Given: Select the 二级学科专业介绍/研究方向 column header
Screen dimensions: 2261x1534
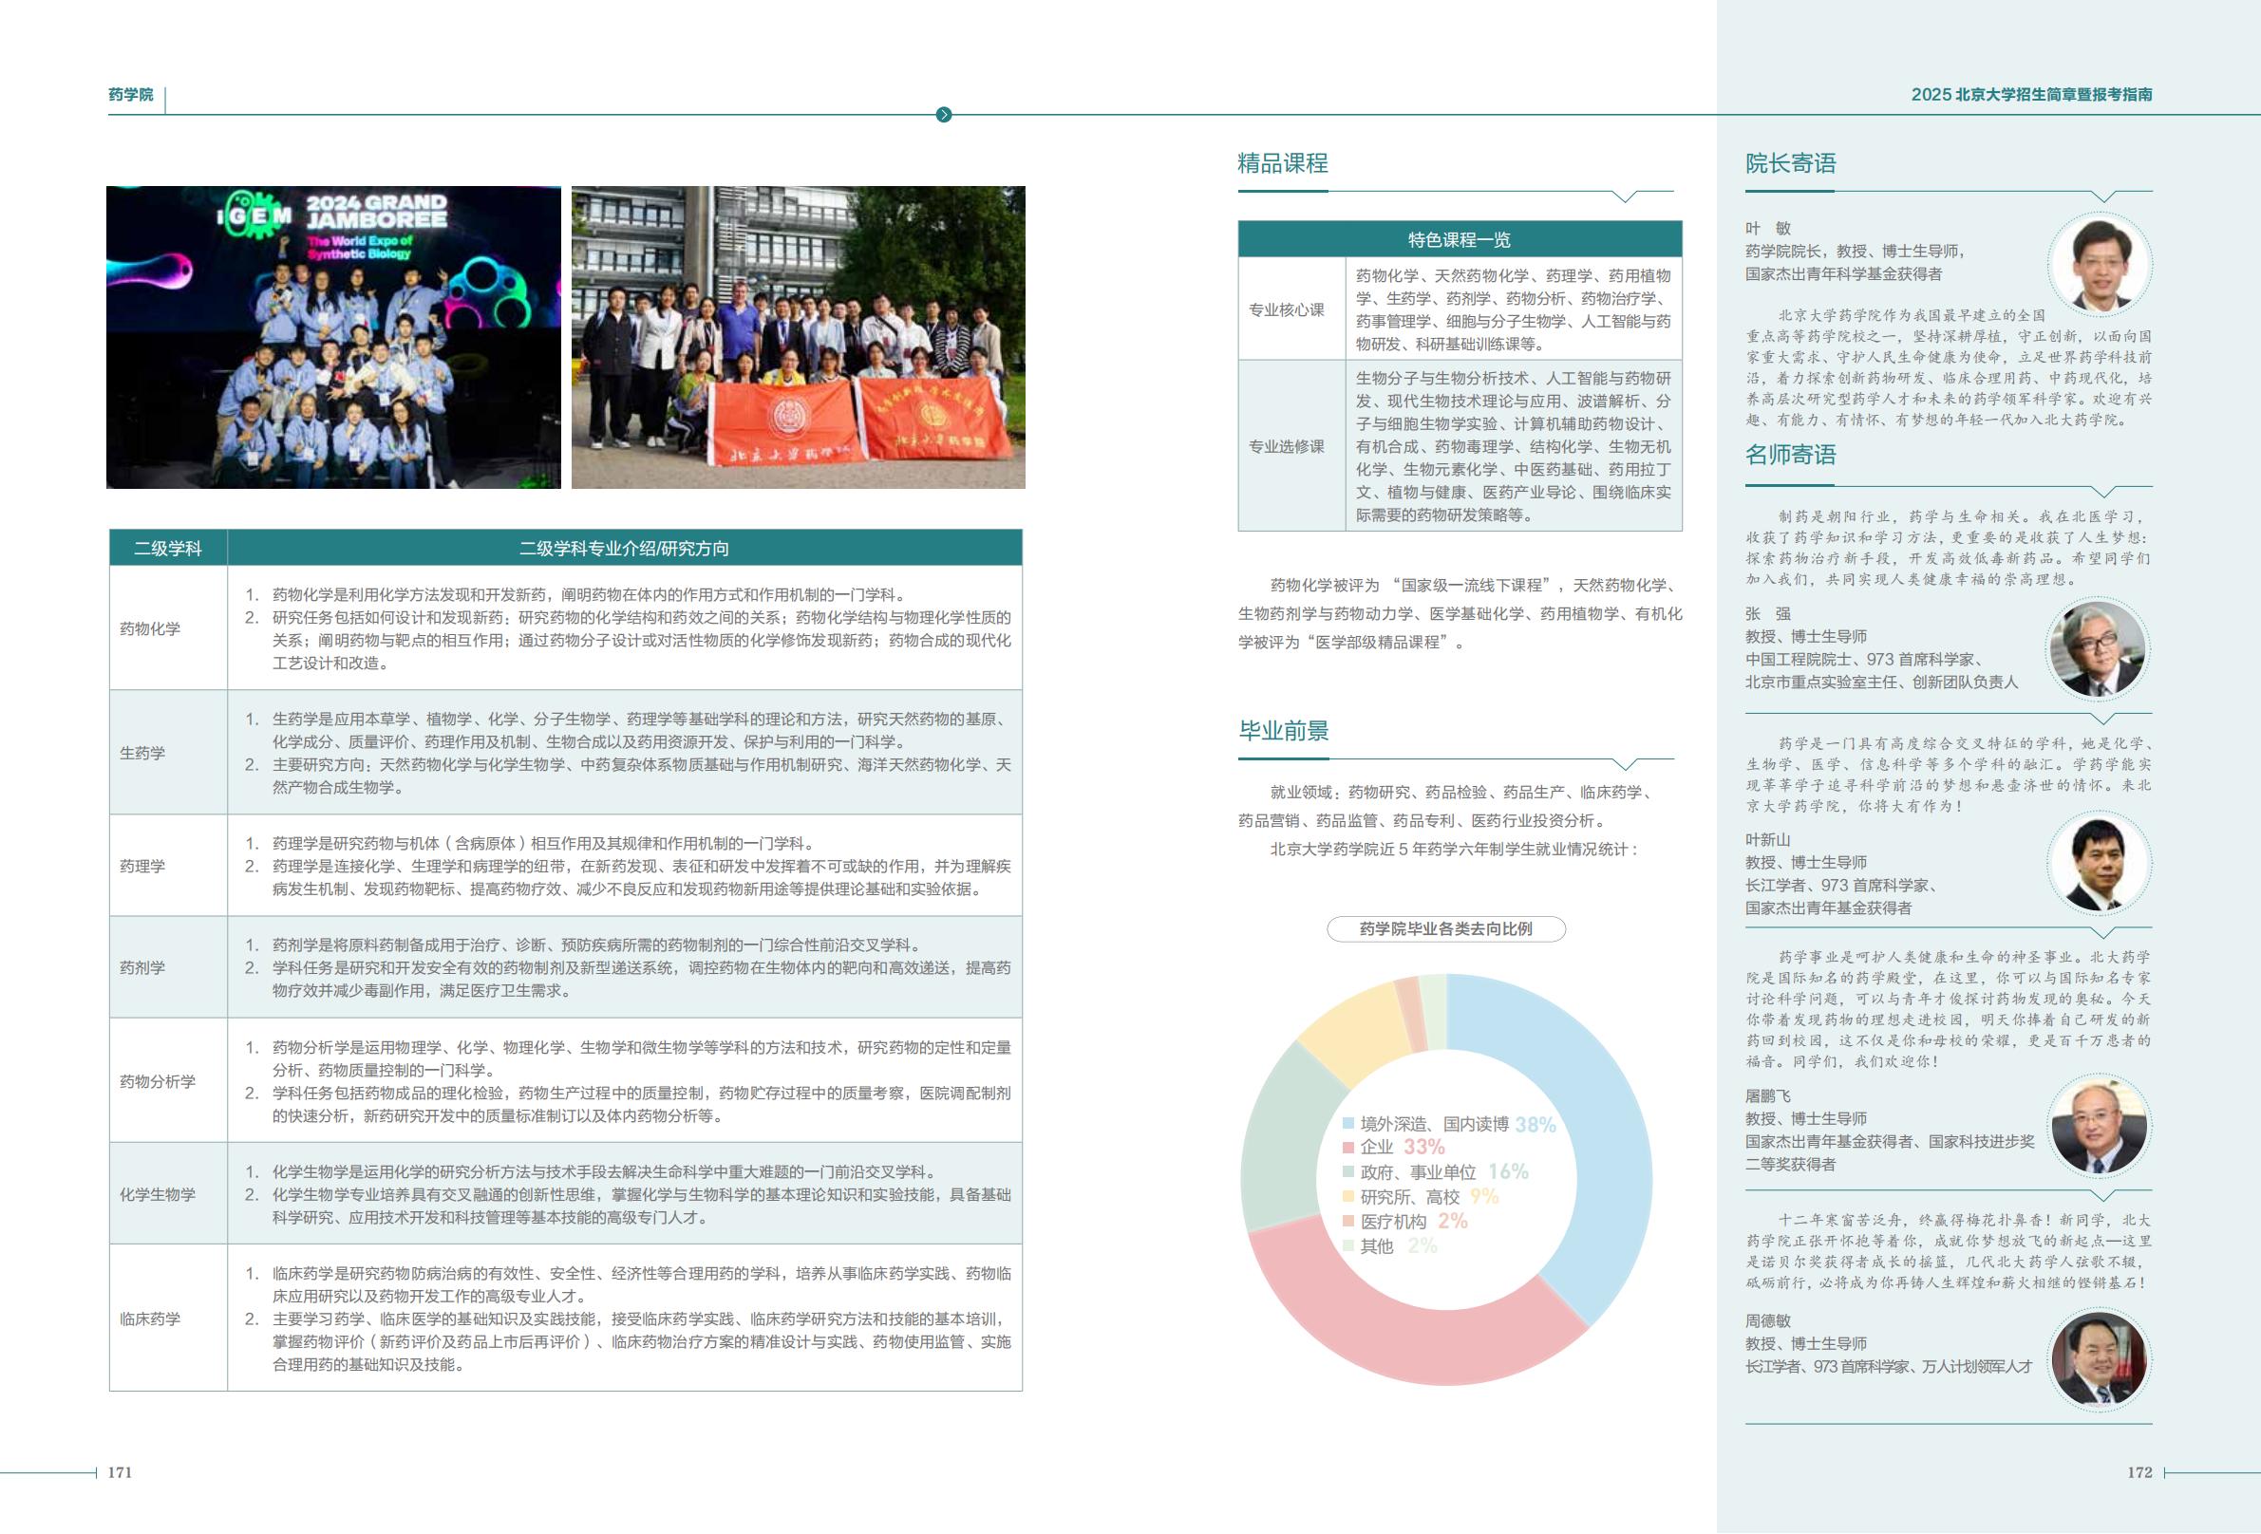Looking at the screenshot, I should (x=625, y=548).
